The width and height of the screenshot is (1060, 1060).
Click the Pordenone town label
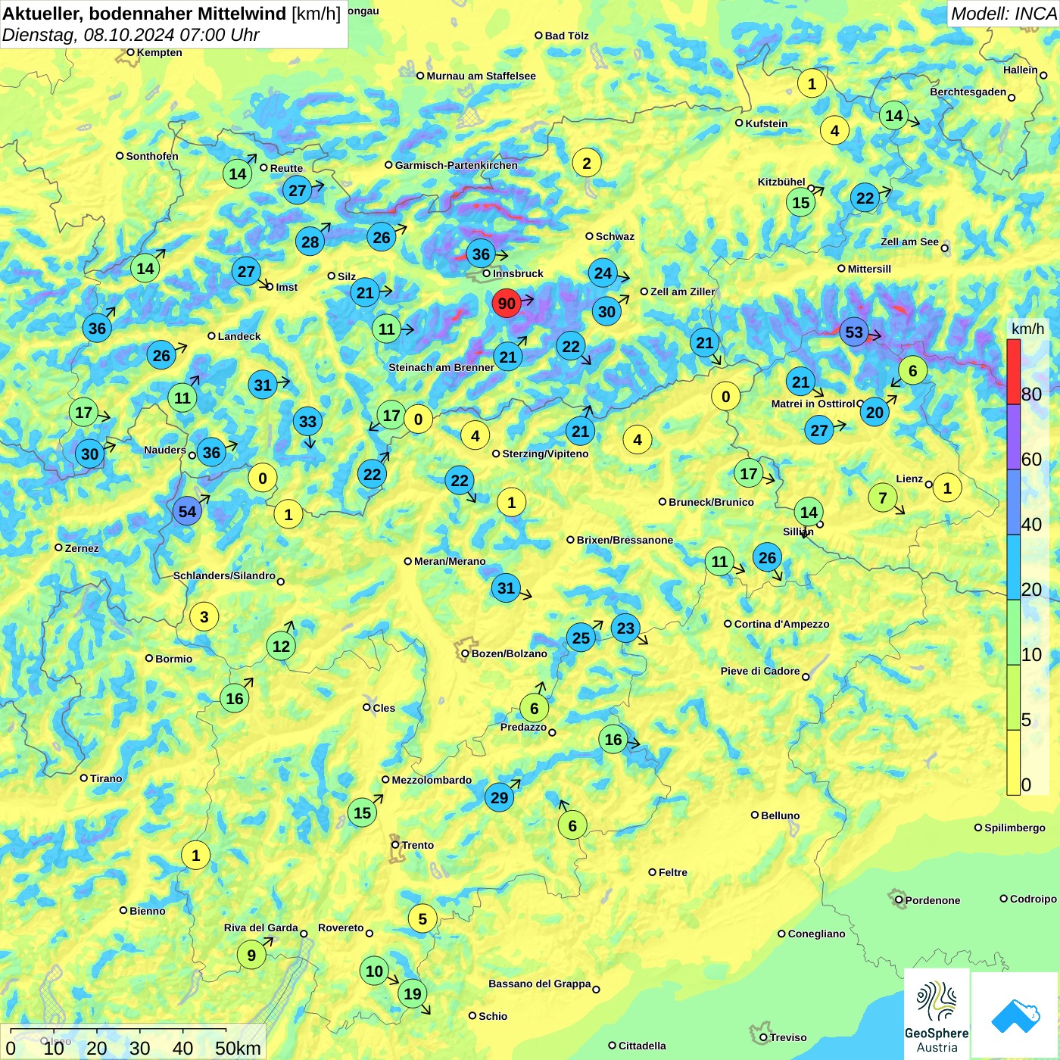(x=933, y=901)
